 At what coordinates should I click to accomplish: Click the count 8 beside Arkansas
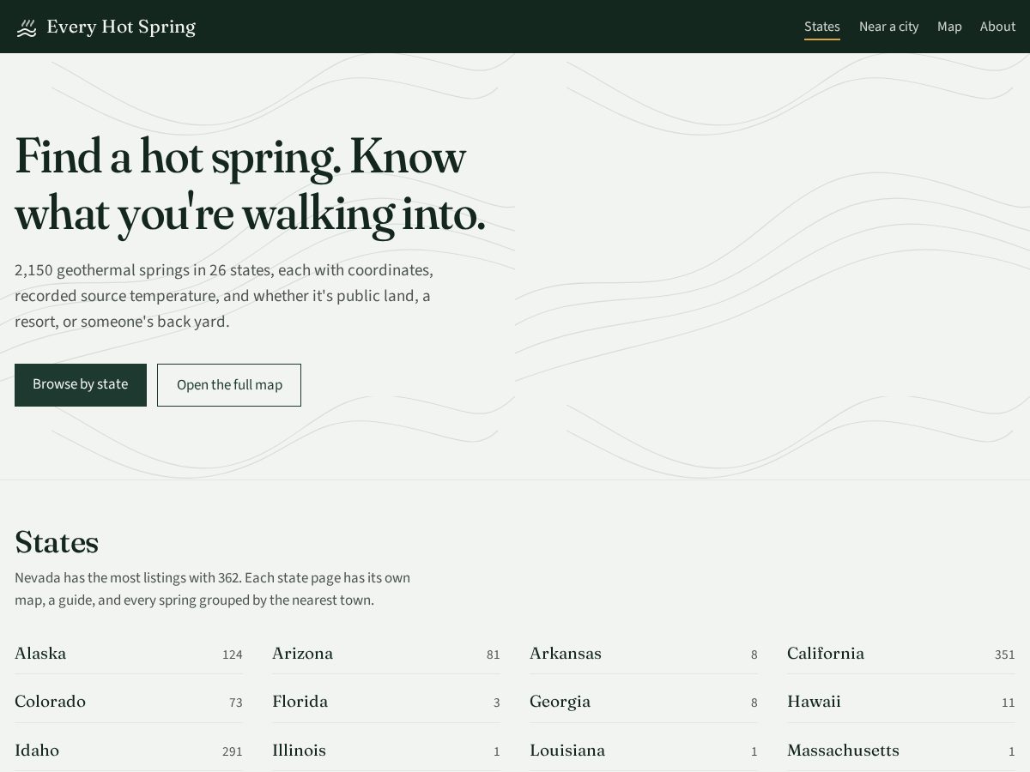click(754, 654)
